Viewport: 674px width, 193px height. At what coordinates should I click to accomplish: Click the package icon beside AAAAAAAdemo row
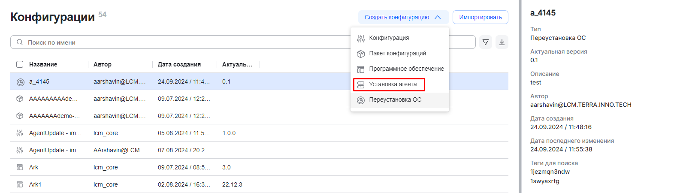coord(20,116)
